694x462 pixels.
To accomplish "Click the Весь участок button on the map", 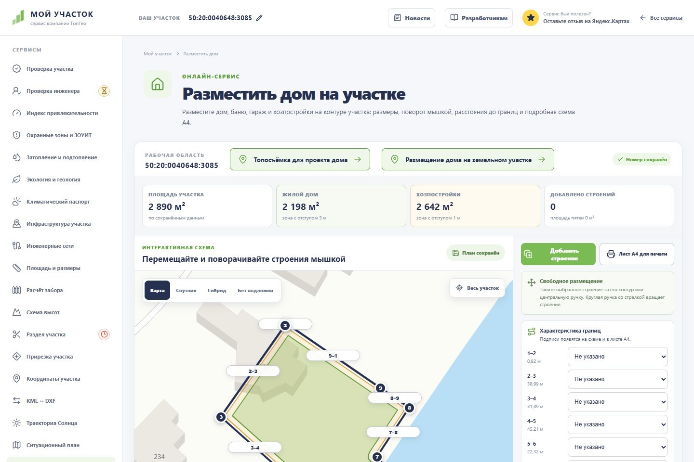I will click(477, 288).
